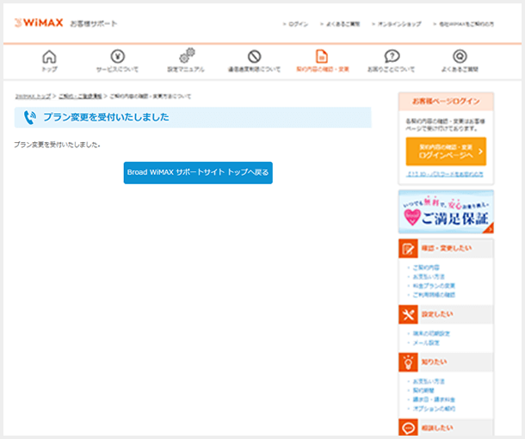Viewport: 525px width, 439px height.
Task: Open the gears icon for 設定マニュアル
Action: (x=187, y=57)
